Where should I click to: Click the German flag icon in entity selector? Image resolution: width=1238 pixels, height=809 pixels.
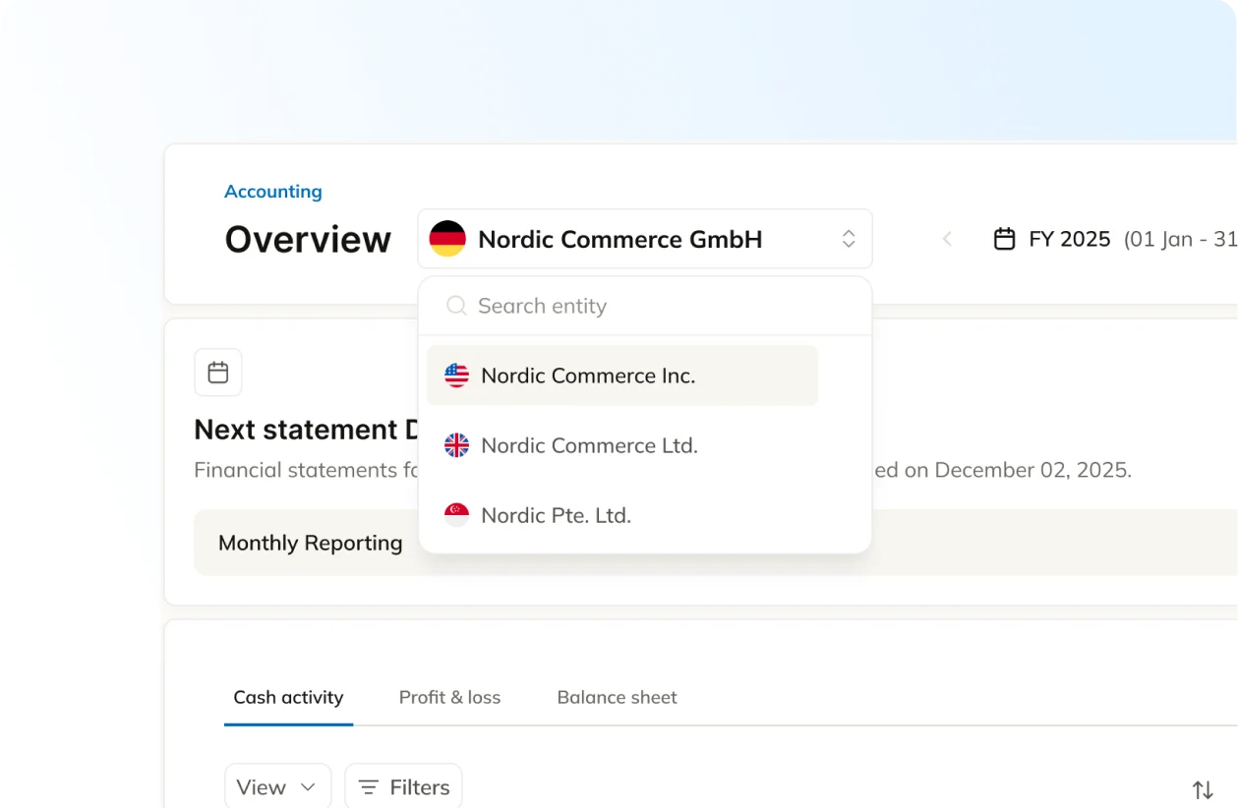447,239
